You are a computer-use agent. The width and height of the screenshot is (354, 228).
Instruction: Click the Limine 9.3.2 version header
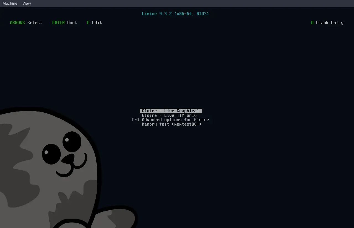click(175, 14)
